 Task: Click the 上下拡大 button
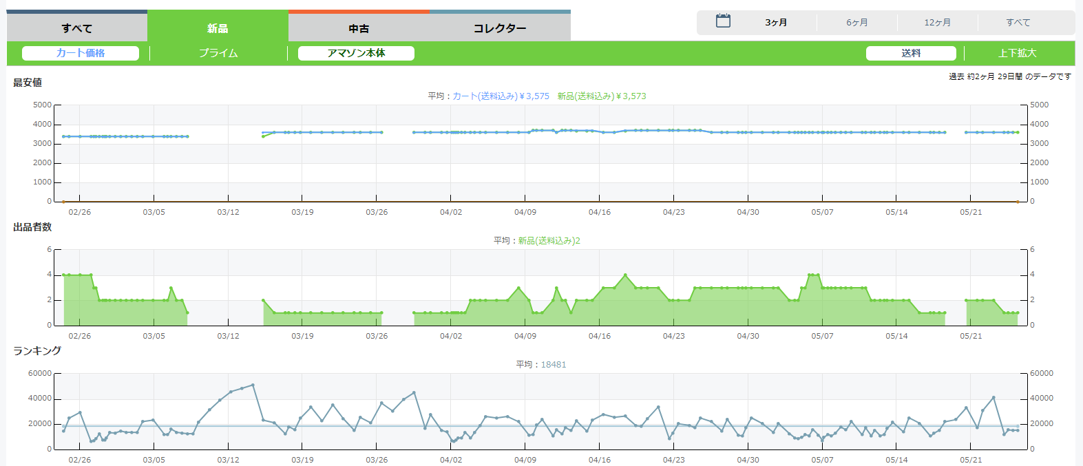1018,53
